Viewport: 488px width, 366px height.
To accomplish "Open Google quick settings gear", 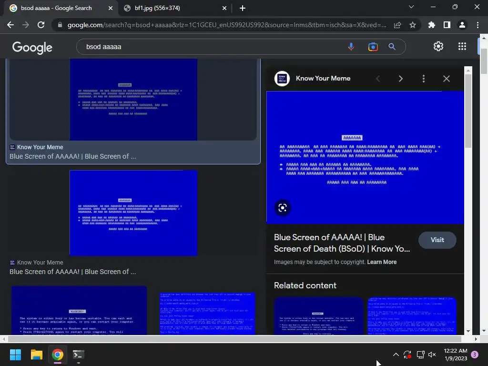I will [x=438, y=46].
